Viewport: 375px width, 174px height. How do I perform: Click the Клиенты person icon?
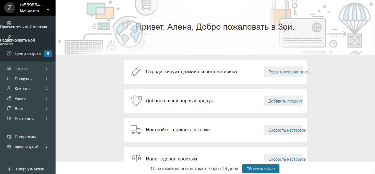[x=9, y=89]
